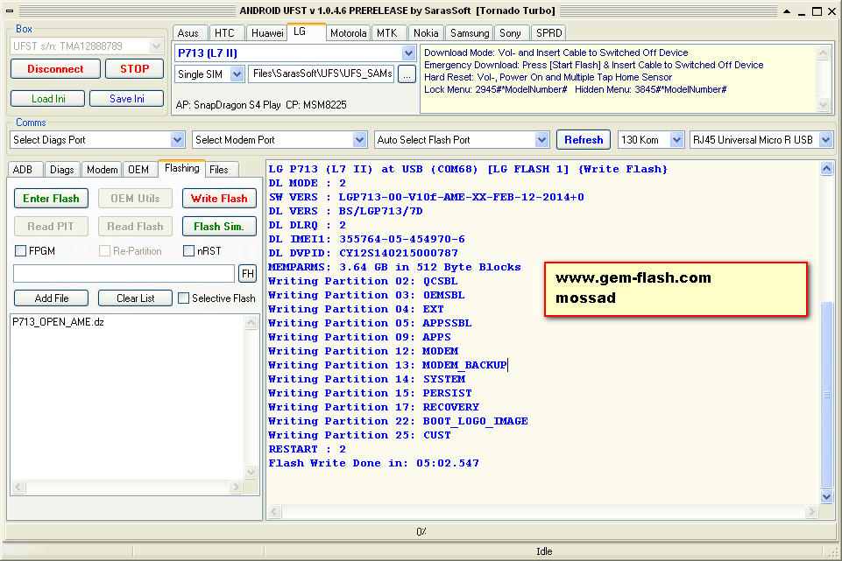Viewport: 842px width, 561px height.
Task: Click the FH button
Action: tap(248, 274)
